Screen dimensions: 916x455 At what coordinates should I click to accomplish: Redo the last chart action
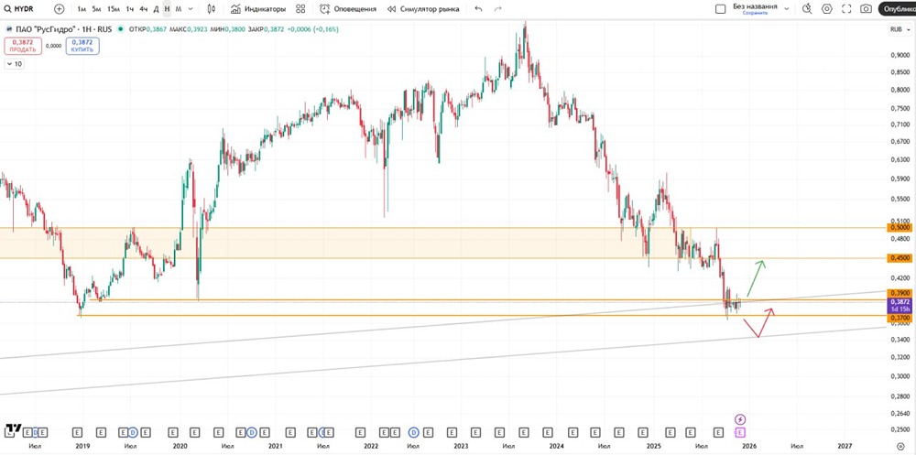click(497, 9)
